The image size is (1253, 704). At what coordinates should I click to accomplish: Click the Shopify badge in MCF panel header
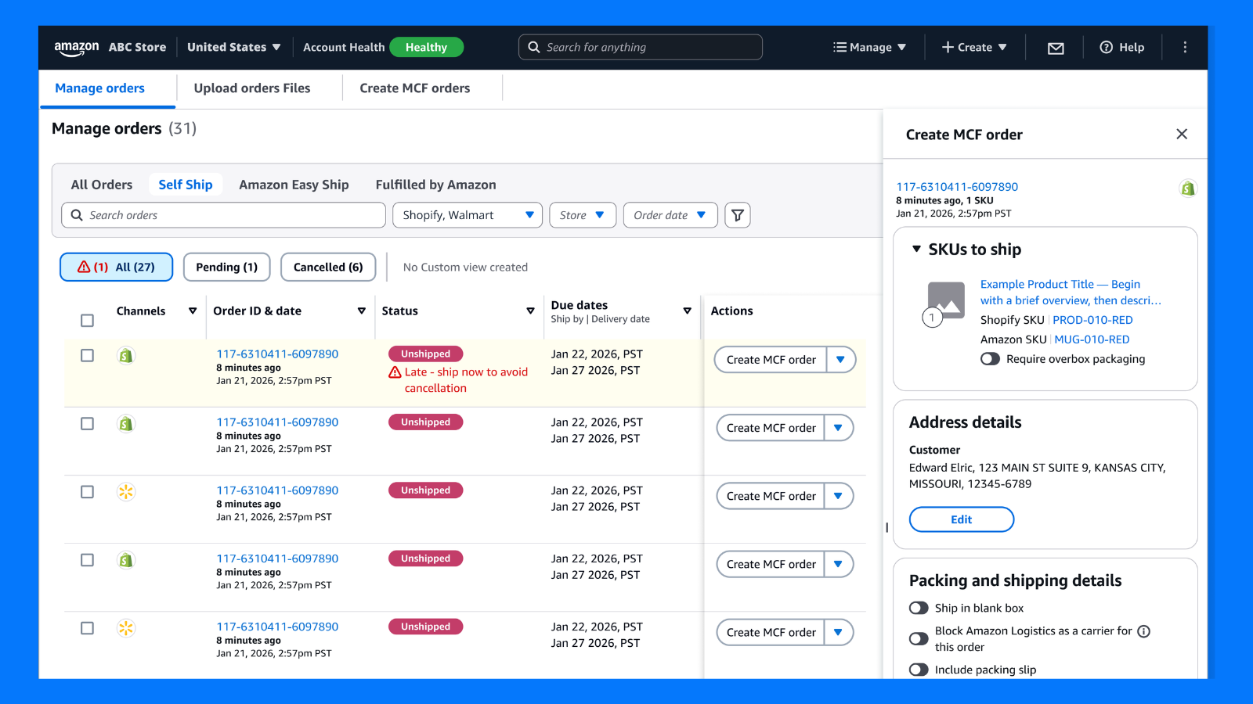click(x=1188, y=189)
